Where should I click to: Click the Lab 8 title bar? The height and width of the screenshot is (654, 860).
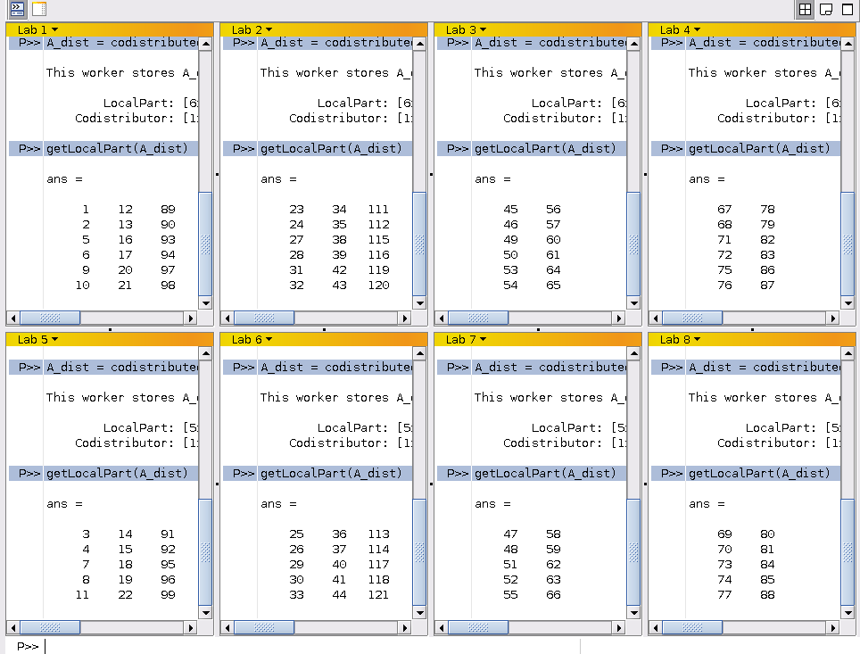751,340
